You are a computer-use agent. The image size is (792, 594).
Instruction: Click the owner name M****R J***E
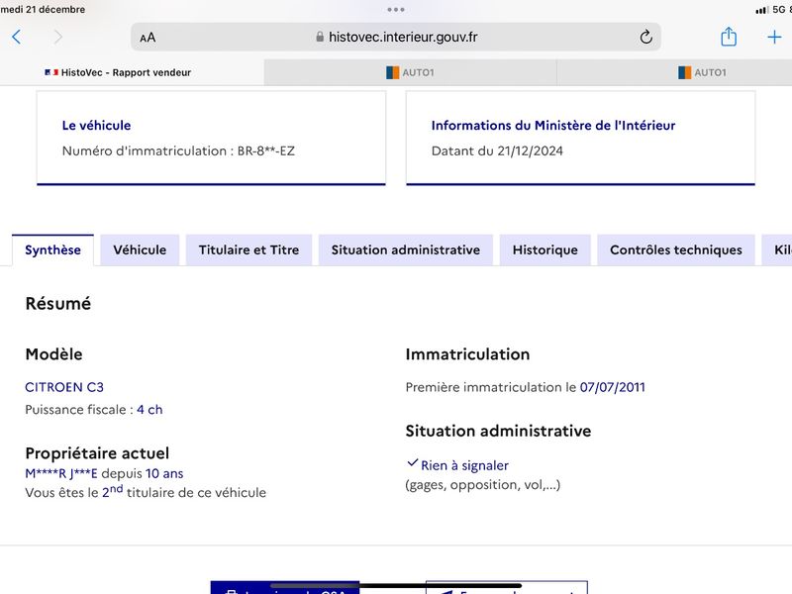pyautogui.click(x=61, y=474)
